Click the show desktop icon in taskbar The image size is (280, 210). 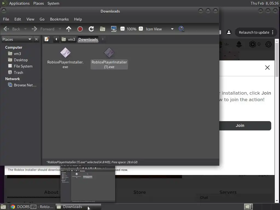(x=3, y=207)
